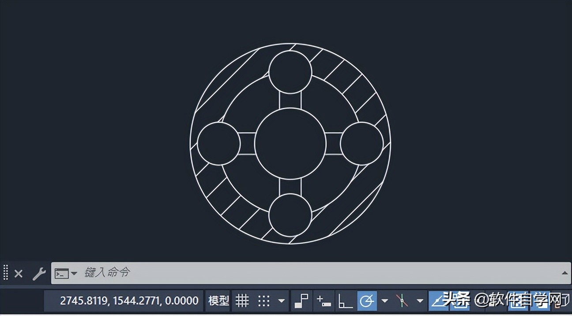Toggle ortho mode icon

345,301
